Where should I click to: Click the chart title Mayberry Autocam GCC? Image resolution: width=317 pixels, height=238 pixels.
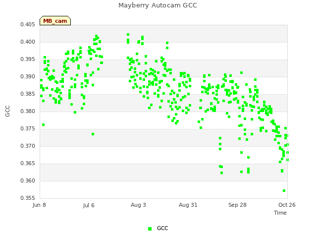coord(158,5)
